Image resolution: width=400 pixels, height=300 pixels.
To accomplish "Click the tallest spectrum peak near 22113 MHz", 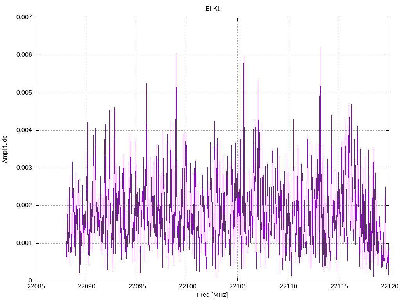I will click(321, 47).
